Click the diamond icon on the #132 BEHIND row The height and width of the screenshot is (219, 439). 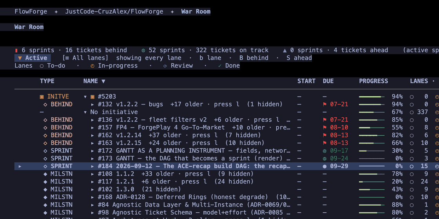tap(45, 104)
